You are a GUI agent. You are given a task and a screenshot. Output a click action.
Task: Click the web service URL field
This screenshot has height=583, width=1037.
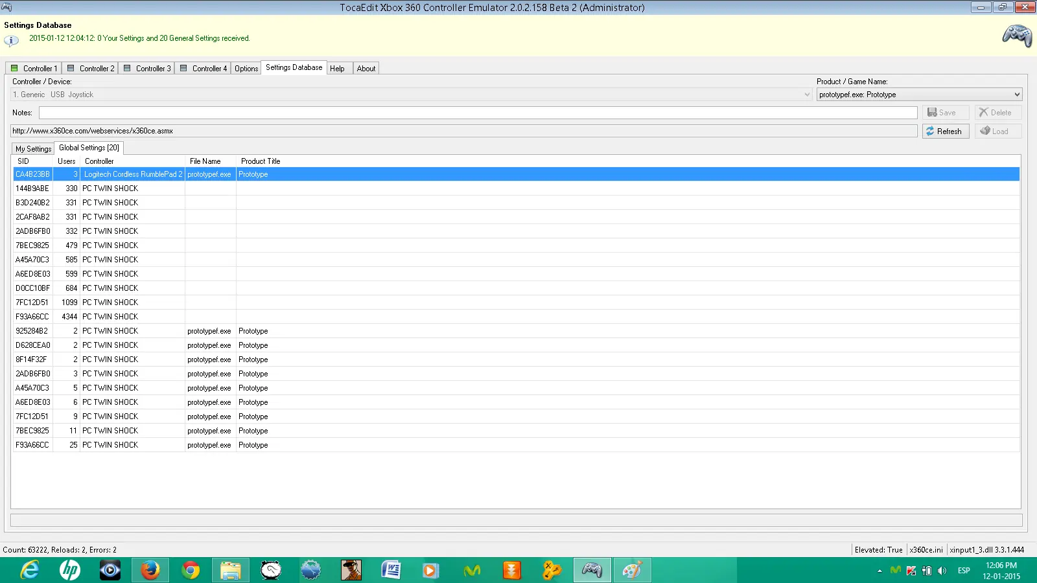point(463,131)
